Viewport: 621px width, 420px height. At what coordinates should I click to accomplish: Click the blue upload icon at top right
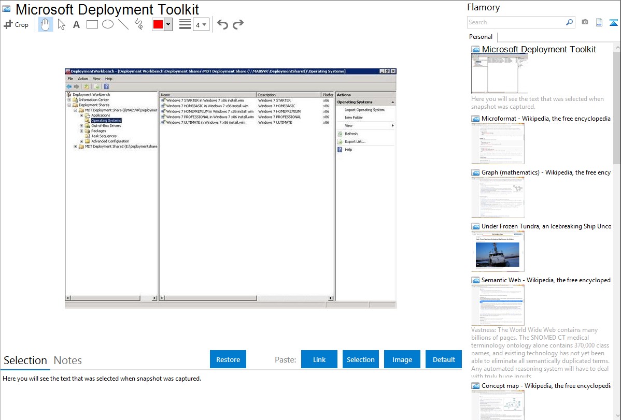[x=613, y=23]
